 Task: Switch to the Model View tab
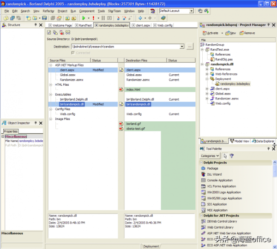(240, 141)
